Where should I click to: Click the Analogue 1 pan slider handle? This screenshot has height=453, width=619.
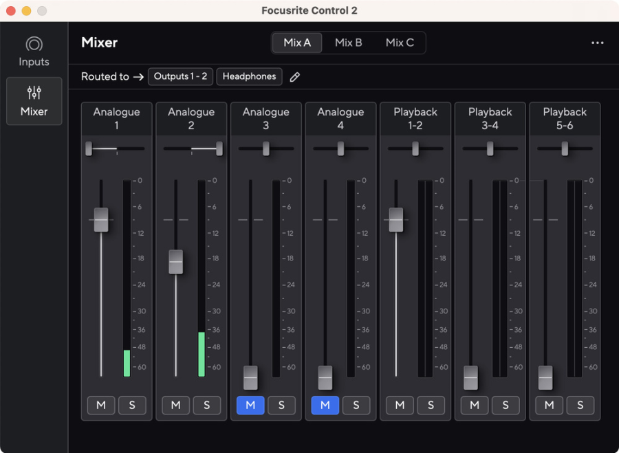coord(89,148)
